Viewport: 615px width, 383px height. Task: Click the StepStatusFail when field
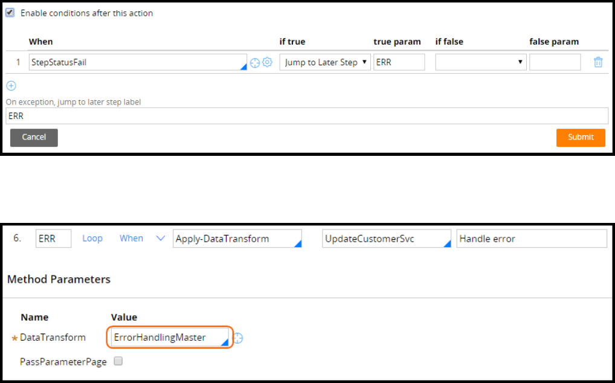pyautogui.click(x=137, y=62)
